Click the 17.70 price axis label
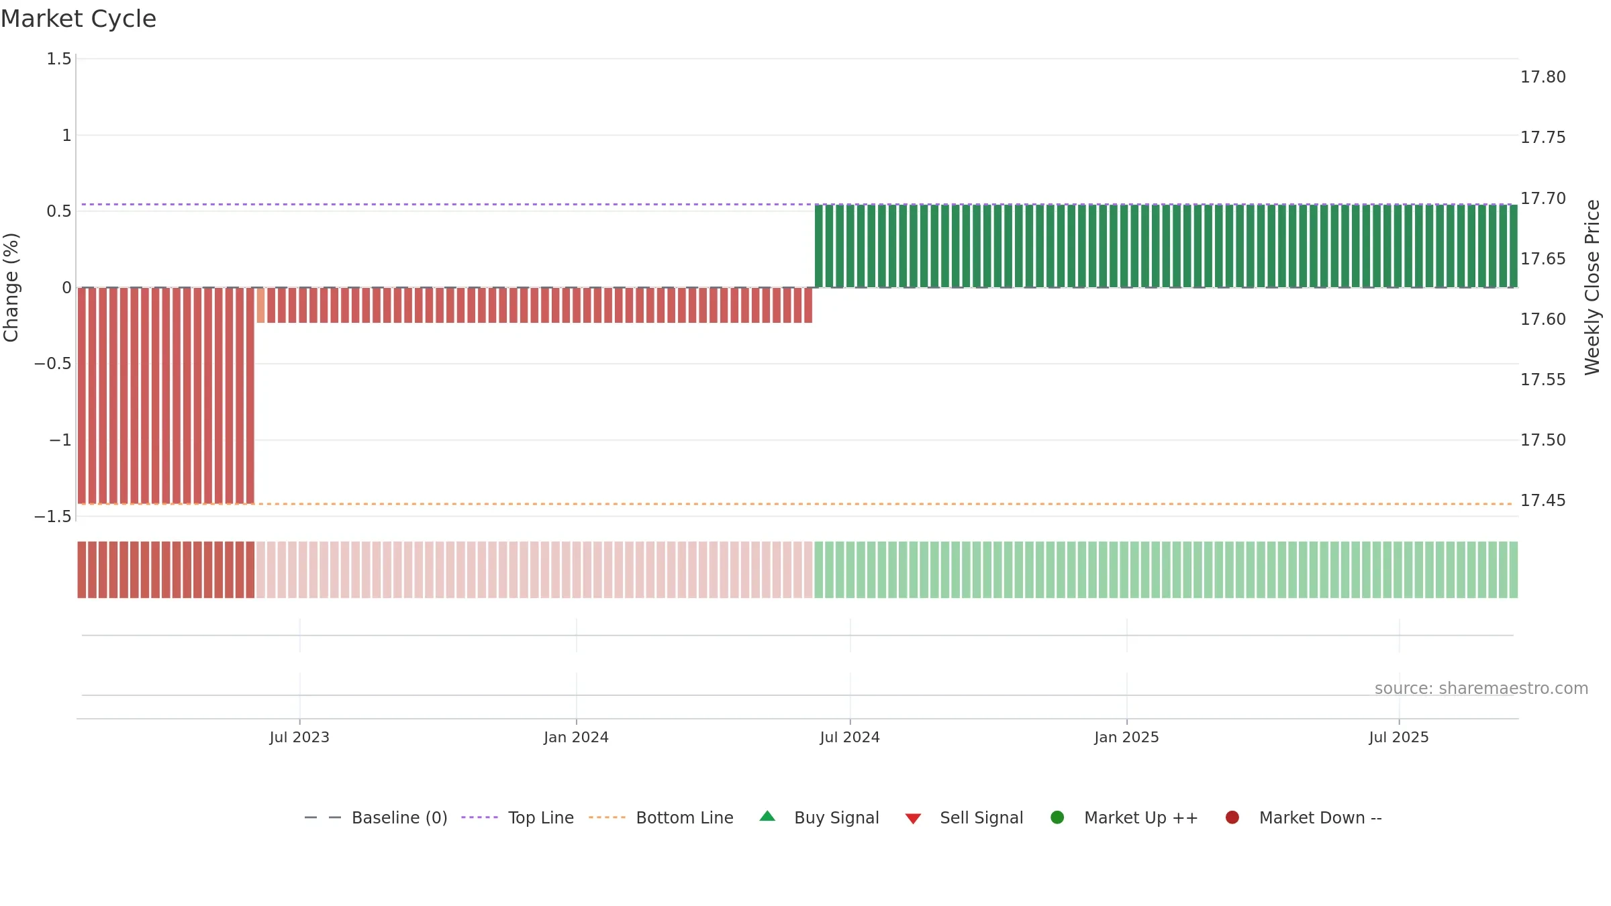Screen dimensions: 1611x906 point(1543,199)
